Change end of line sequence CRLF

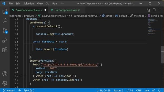pyautogui.click(x=139, y=90)
